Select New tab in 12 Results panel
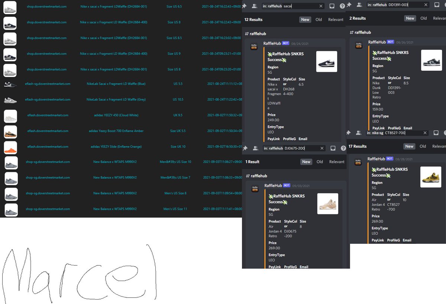The image size is (446, 304). pyautogui.click(x=305, y=20)
